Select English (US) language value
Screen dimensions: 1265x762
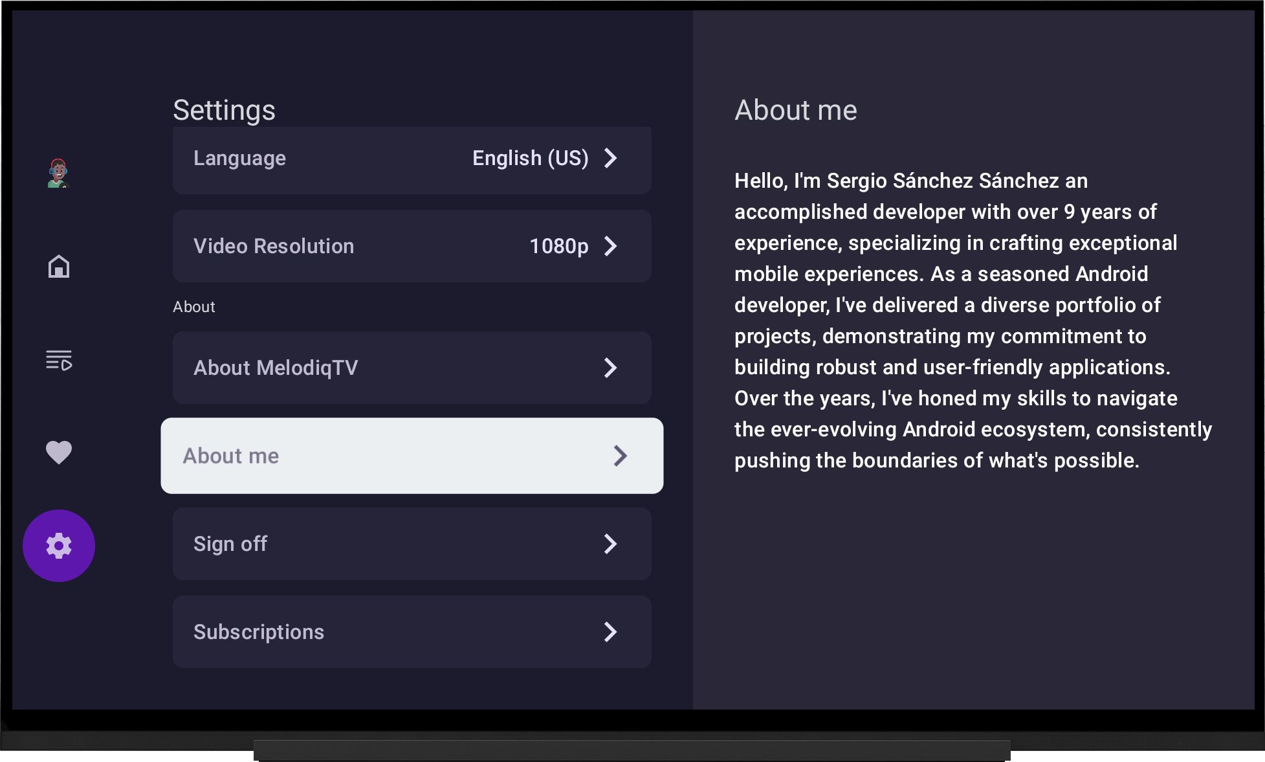(531, 158)
